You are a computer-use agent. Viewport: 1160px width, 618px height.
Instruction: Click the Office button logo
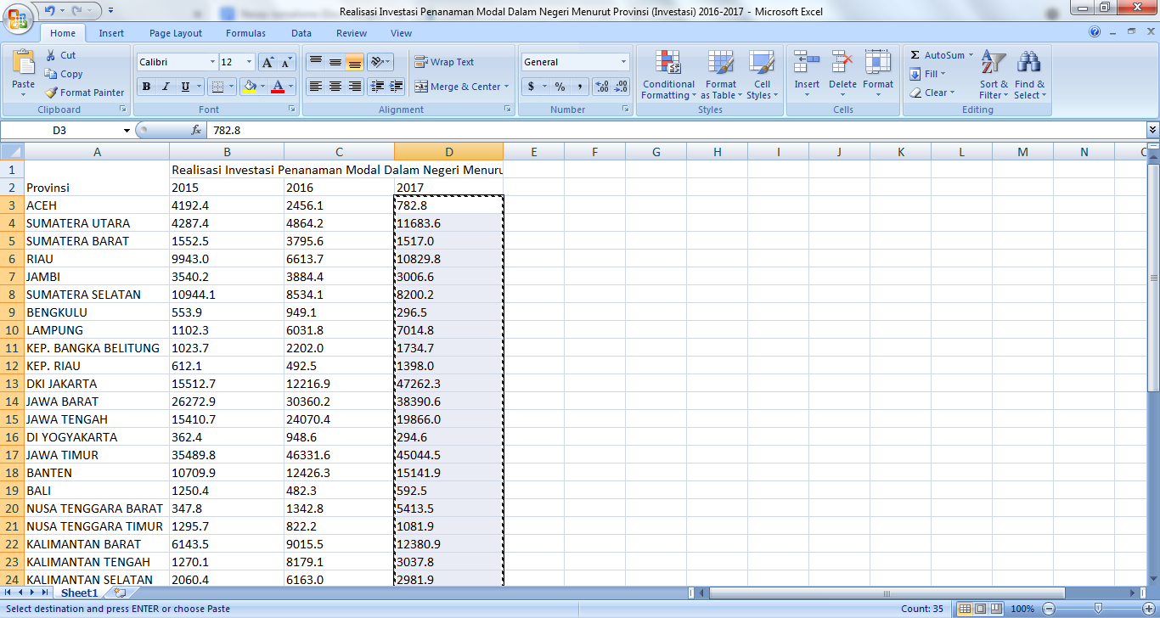click(x=19, y=18)
